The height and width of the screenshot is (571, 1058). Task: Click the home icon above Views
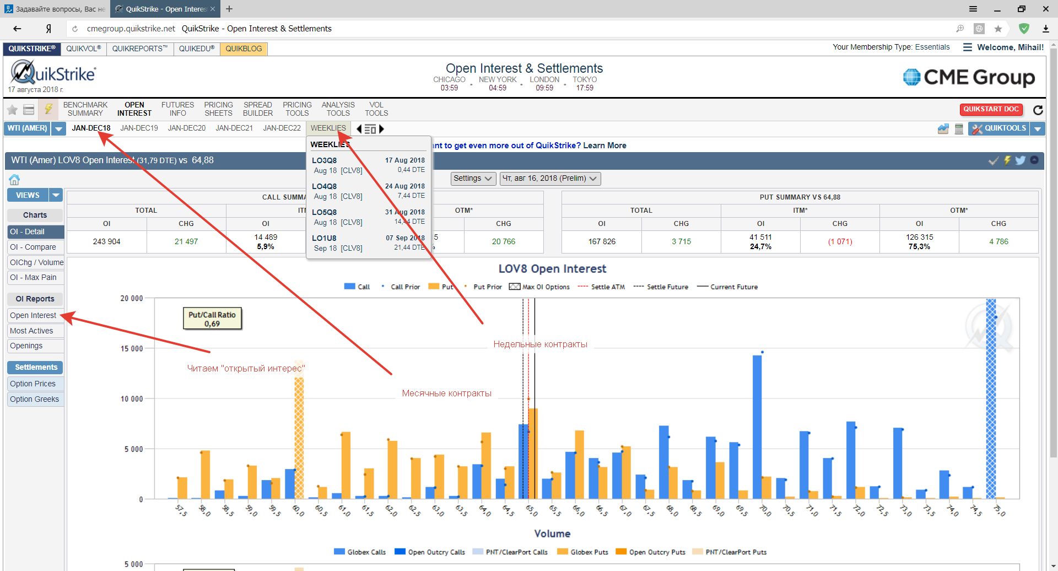(x=14, y=180)
